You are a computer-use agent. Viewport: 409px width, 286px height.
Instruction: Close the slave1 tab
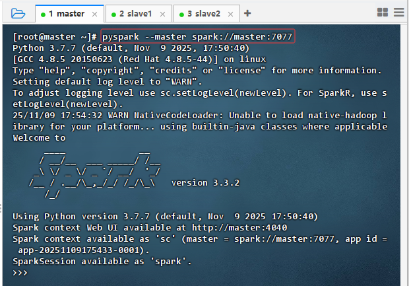point(162,14)
